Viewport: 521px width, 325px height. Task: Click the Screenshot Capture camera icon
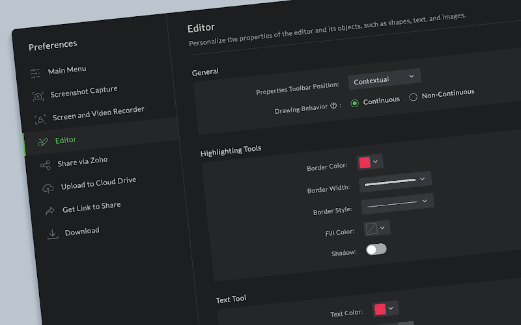(x=38, y=96)
